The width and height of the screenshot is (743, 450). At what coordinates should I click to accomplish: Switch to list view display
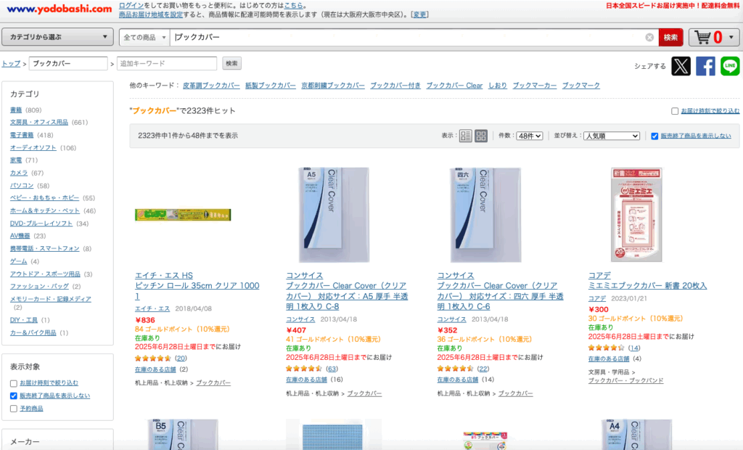465,136
